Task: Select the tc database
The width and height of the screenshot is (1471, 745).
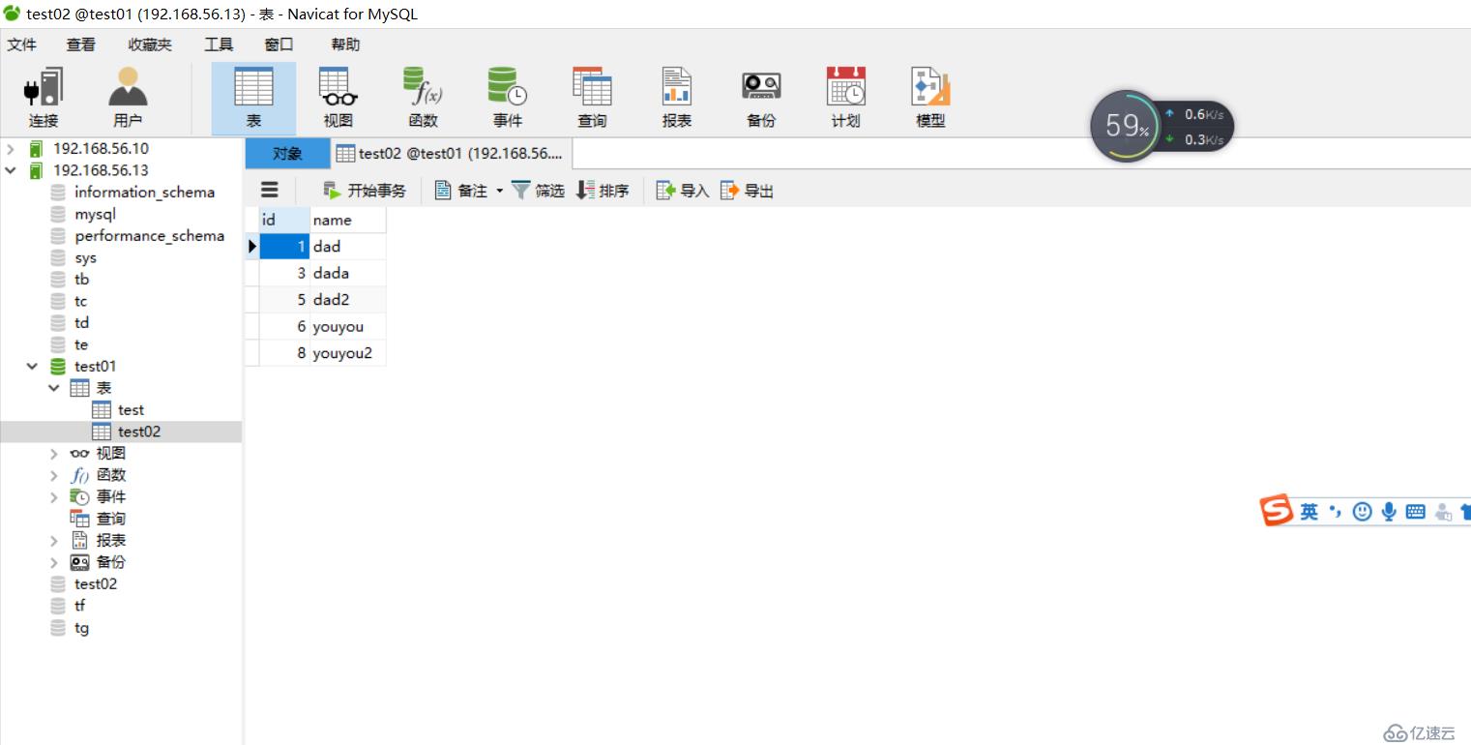Action: [80, 301]
